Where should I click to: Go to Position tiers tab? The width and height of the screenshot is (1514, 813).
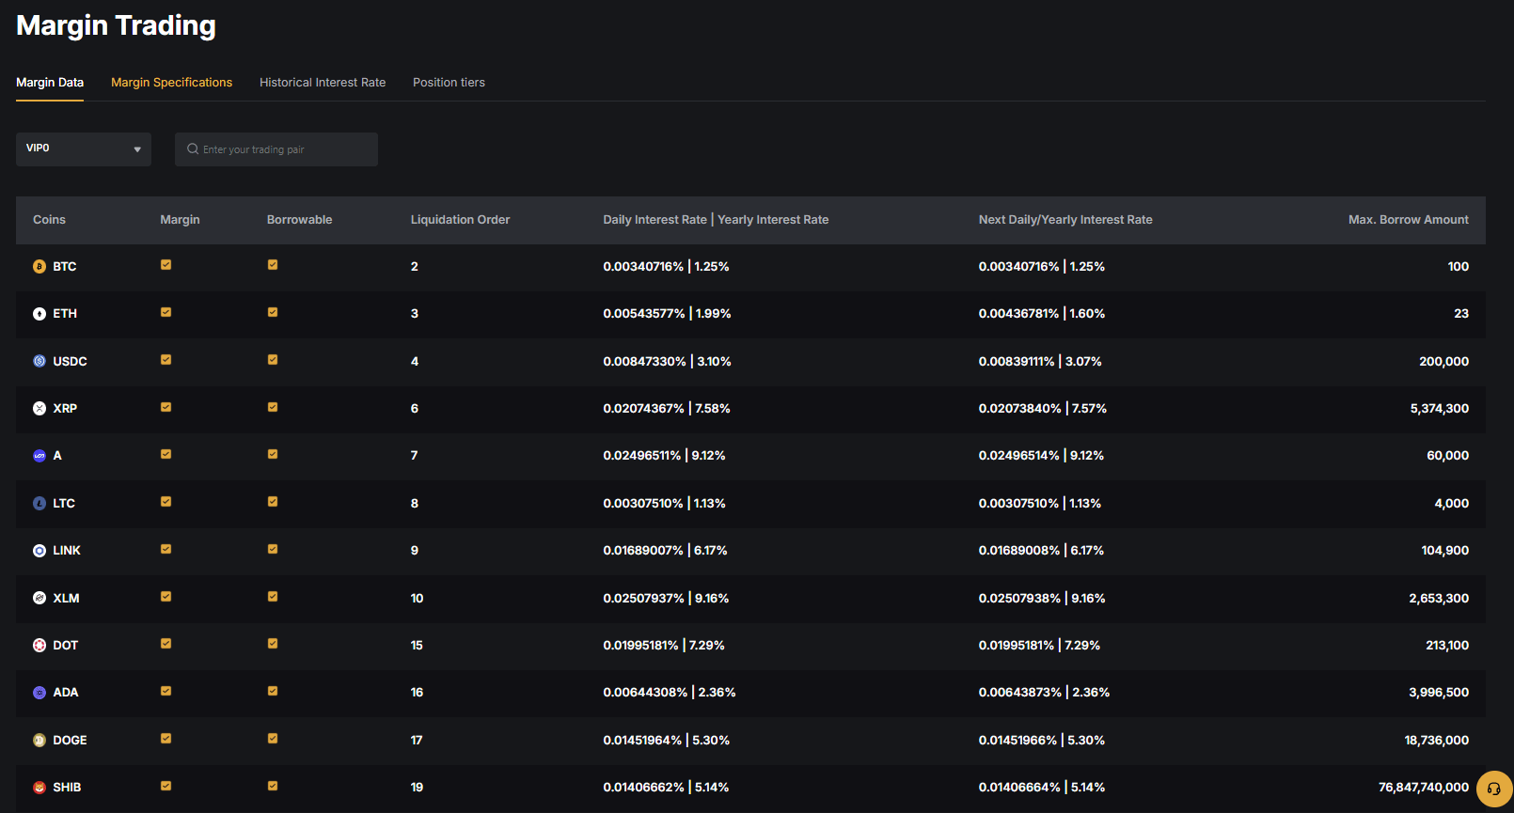(x=449, y=83)
